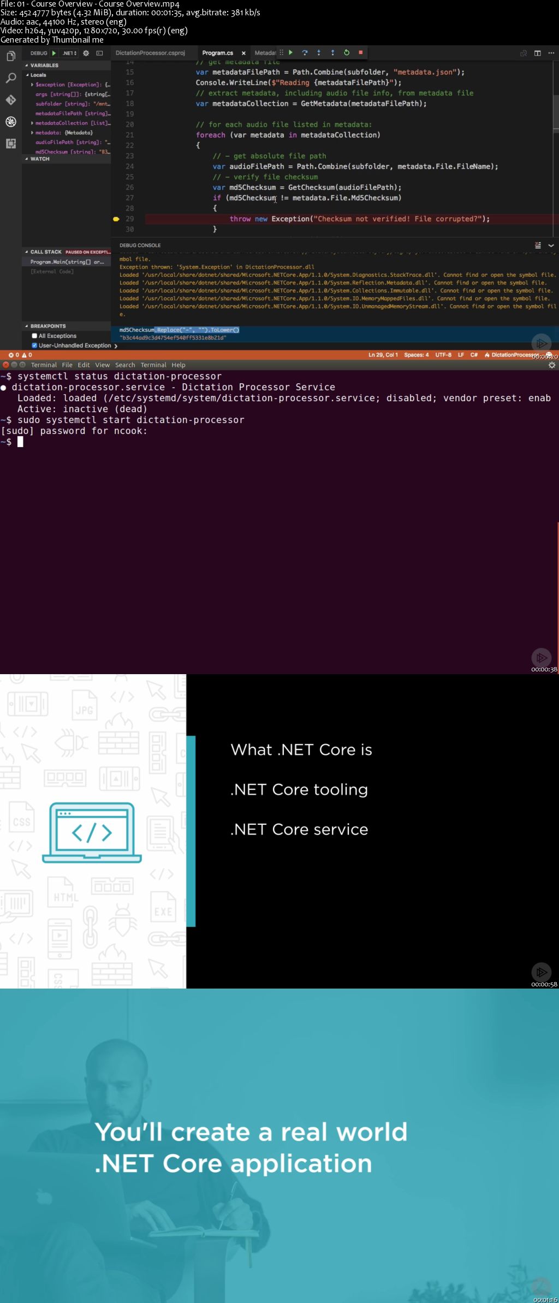The width and height of the screenshot is (559, 1303).
Task: Click the breakpoint marker on line 29
Action: (116, 219)
